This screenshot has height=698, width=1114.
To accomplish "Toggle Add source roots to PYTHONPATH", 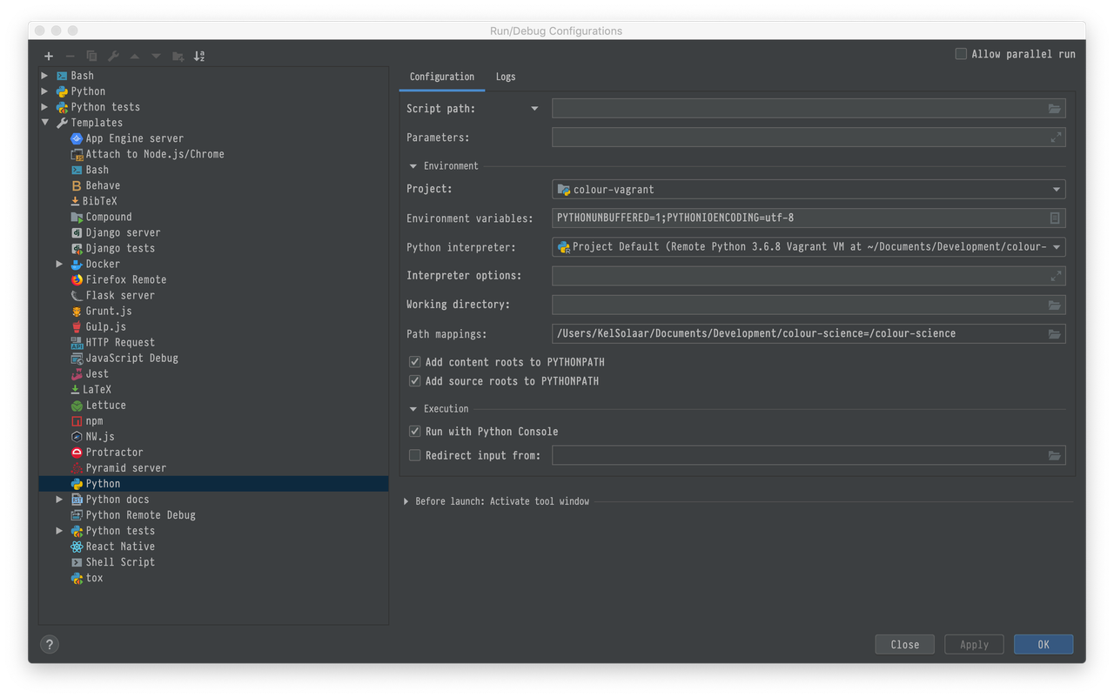I will (415, 381).
